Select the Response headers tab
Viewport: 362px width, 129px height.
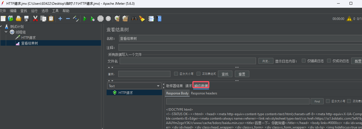[204, 93]
